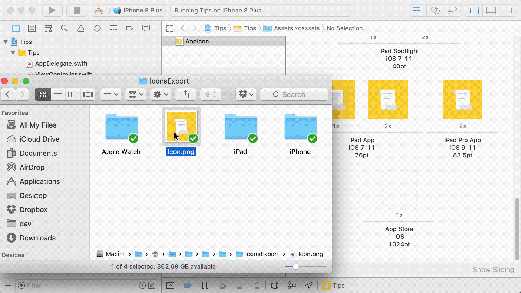
Task: Click Debug View Hierarchy icon
Action: click(274, 285)
